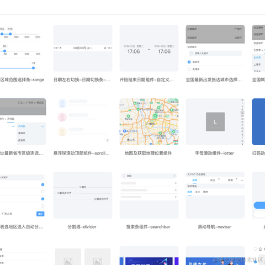Click the 出发城市 row showing 广州市

[215, 29]
